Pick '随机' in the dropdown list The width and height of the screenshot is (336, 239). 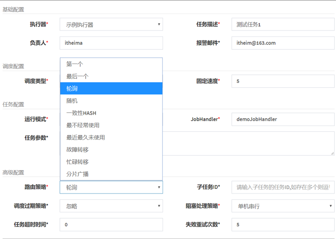pos(111,100)
